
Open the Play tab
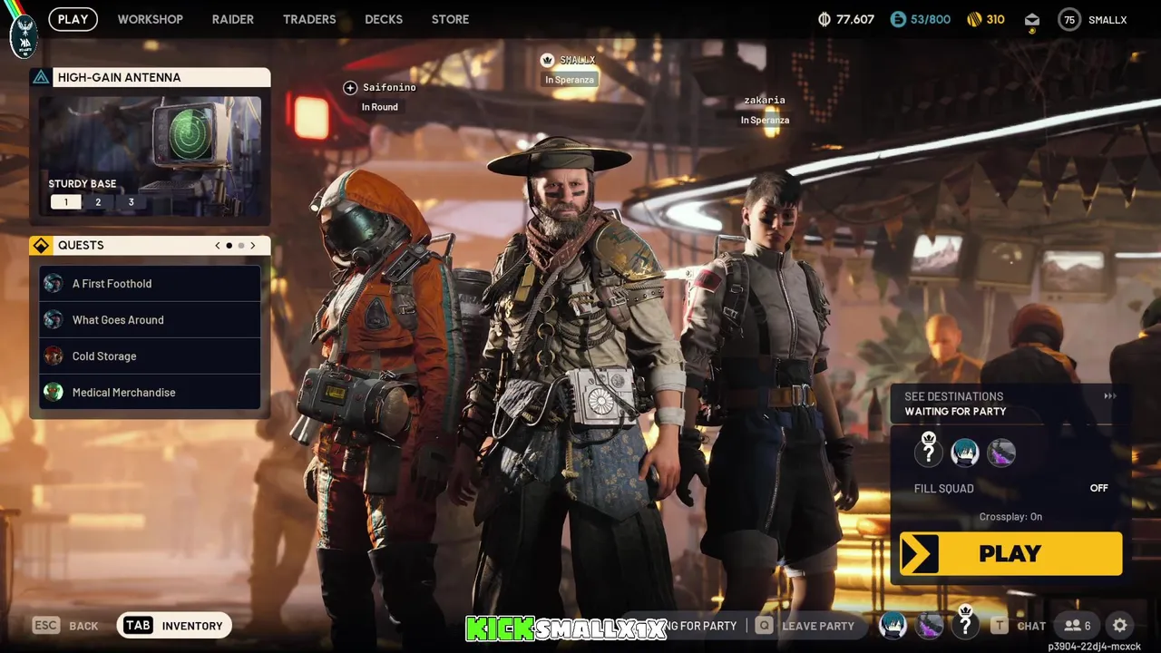[73, 19]
